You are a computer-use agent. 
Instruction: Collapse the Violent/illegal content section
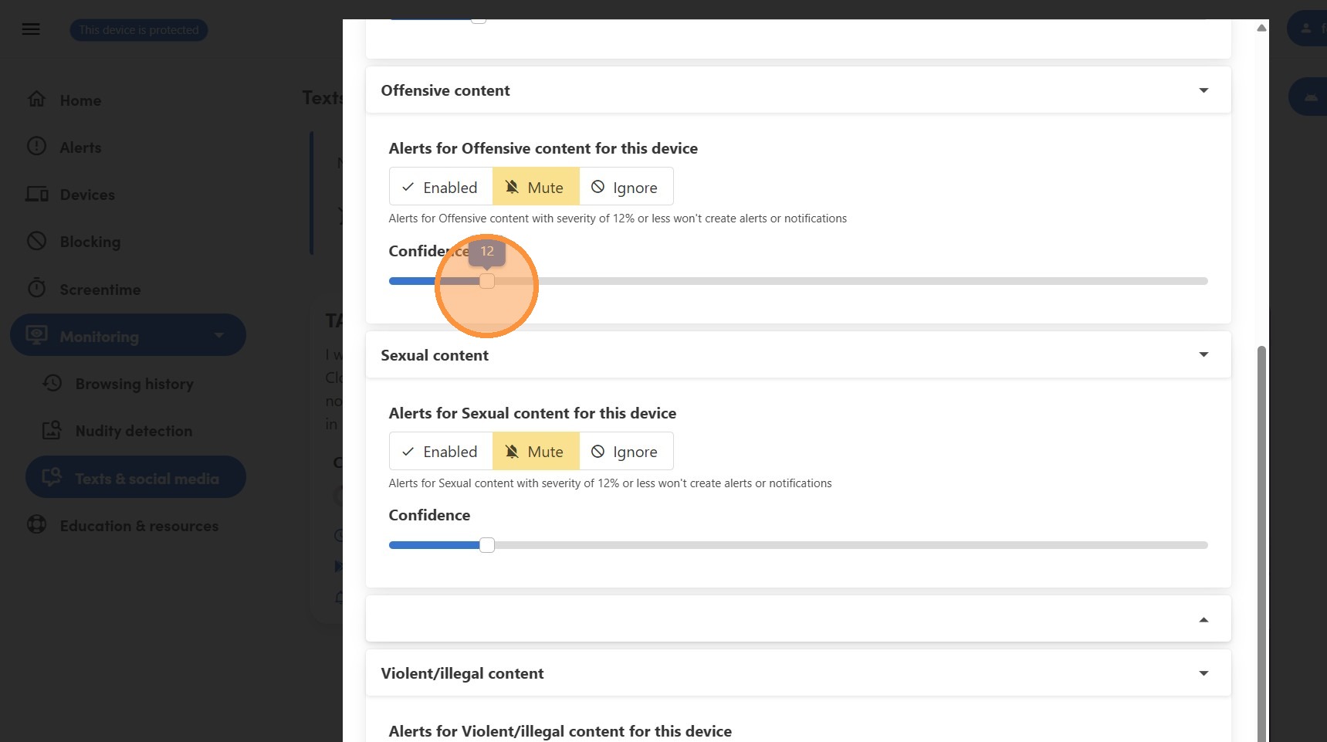[x=1203, y=673]
